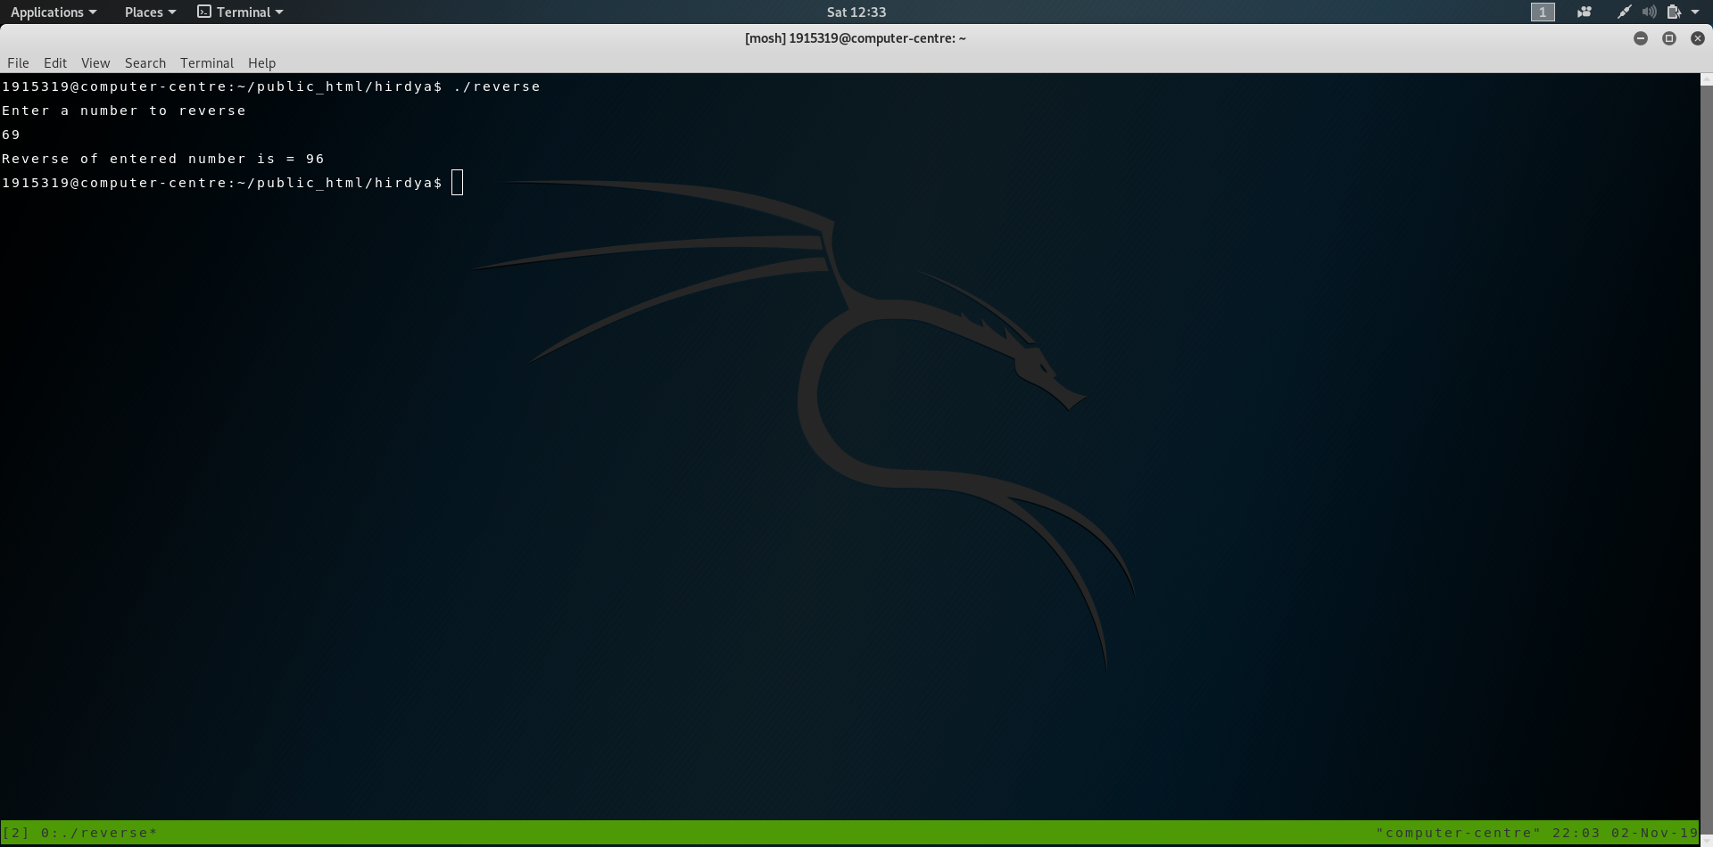Select workspace 1 indicator

[1543, 12]
